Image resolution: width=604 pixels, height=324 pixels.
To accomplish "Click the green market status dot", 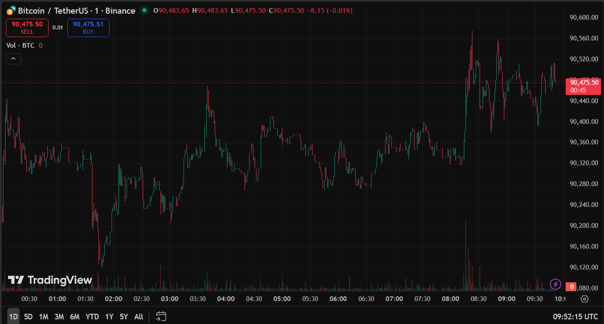I will click(145, 10).
